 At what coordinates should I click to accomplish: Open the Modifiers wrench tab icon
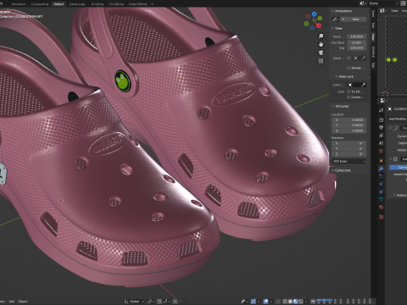(381, 169)
